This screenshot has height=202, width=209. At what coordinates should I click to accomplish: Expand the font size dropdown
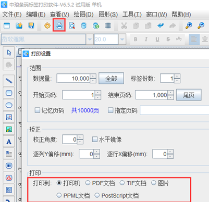coord(122,40)
